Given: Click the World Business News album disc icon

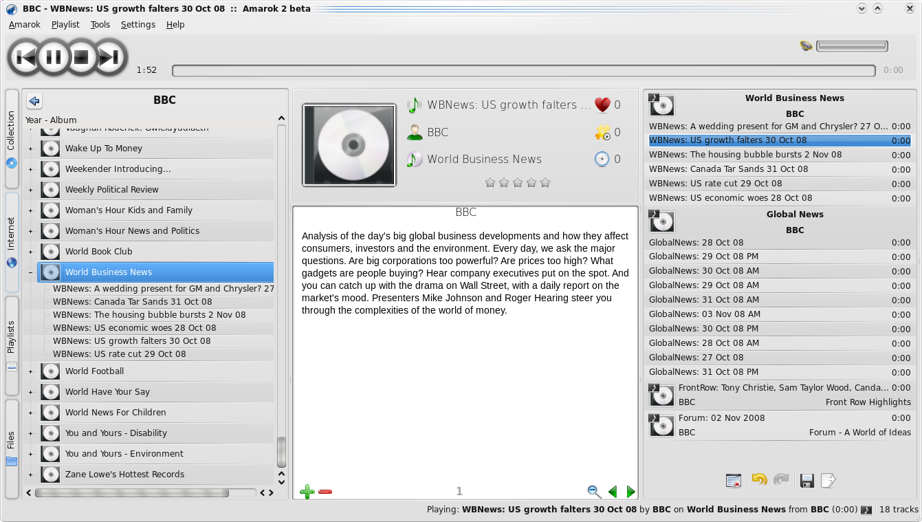Looking at the screenshot, I should tap(414, 160).
